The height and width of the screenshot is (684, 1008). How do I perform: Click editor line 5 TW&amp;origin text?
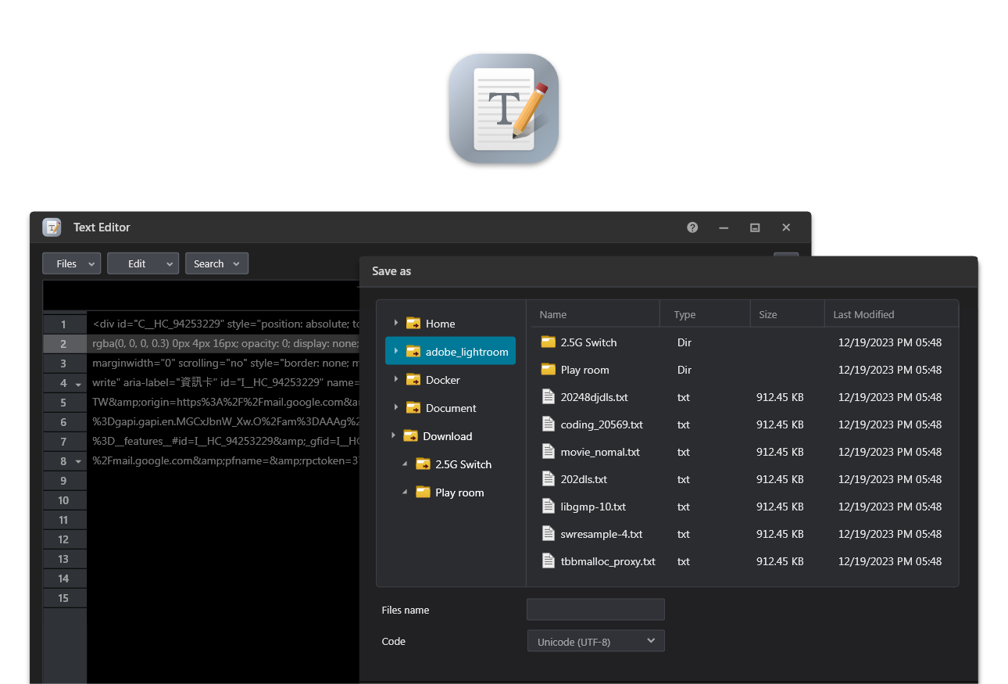coord(225,402)
